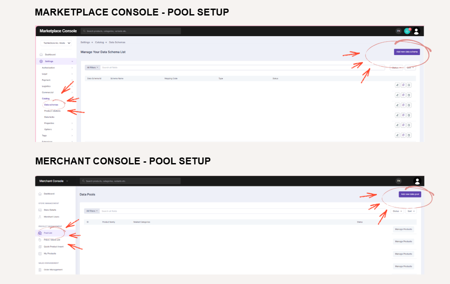Click Quick Product Insert icon in sidebar

(x=40, y=247)
